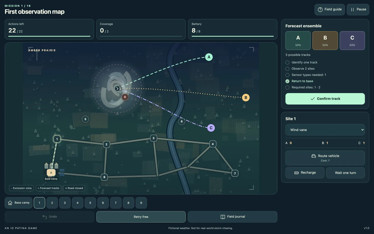Screen dimensions: 374x234
Task: Select road node 1 on the map
Action: pos(57,139)
